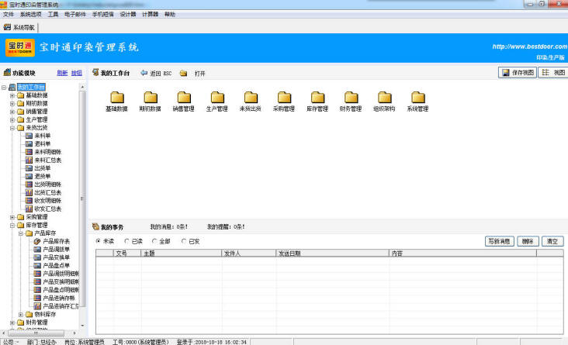This screenshot has width=568, height=345.
Task: Click the 写新消息 button
Action: pyautogui.click(x=499, y=241)
